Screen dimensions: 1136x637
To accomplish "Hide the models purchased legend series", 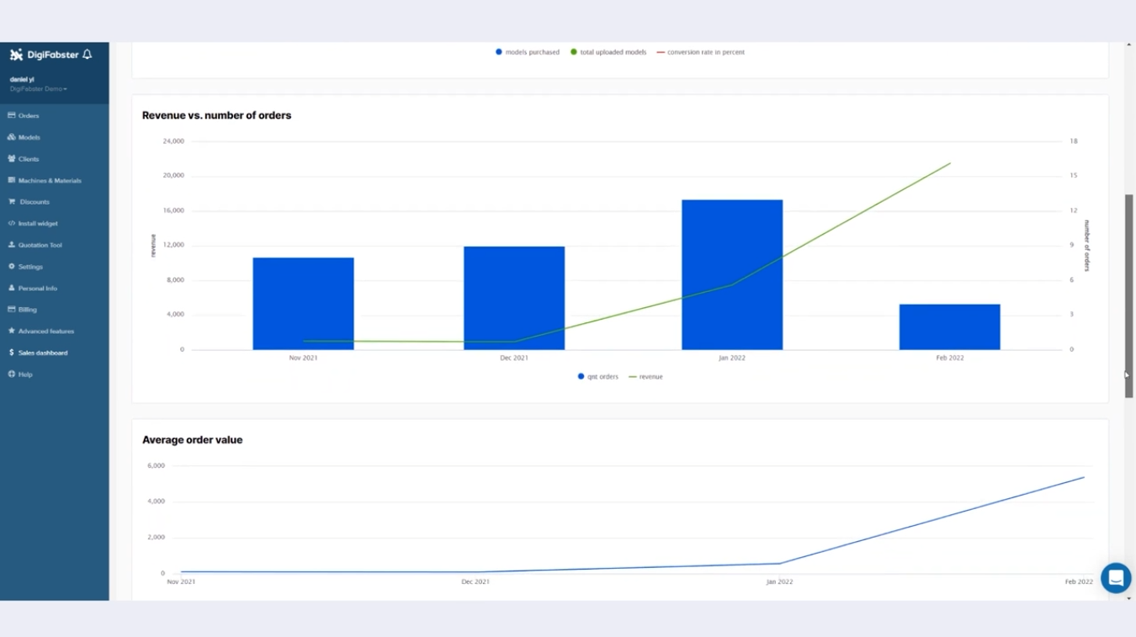I will [x=528, y=52].
